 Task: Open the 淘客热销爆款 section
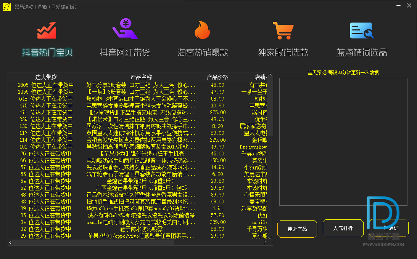pos(203,52)
